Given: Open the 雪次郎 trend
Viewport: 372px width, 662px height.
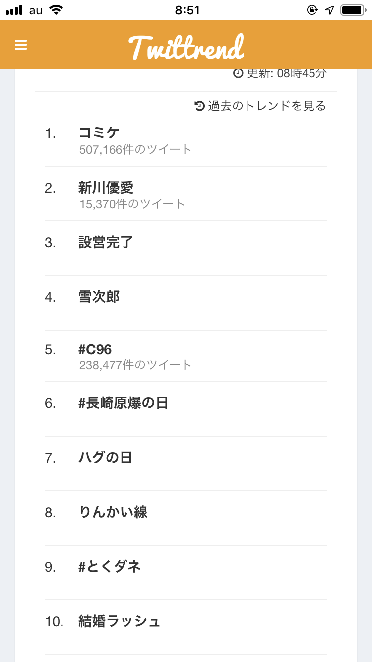Looking at the screenshot, I should coord(99,297).
